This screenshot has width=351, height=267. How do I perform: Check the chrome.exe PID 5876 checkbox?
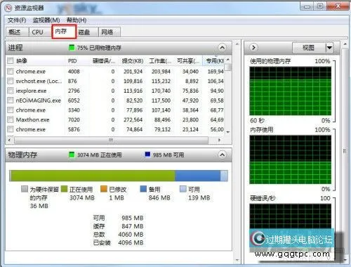coord(10,129)
